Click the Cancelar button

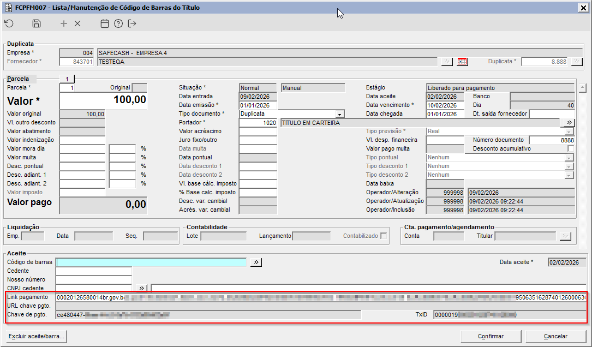pos(555,336)
